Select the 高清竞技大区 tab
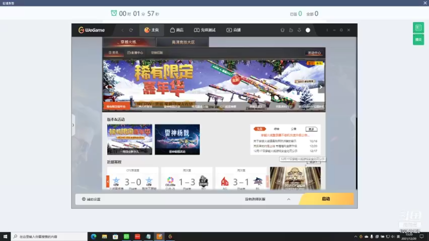 point(183,42)
